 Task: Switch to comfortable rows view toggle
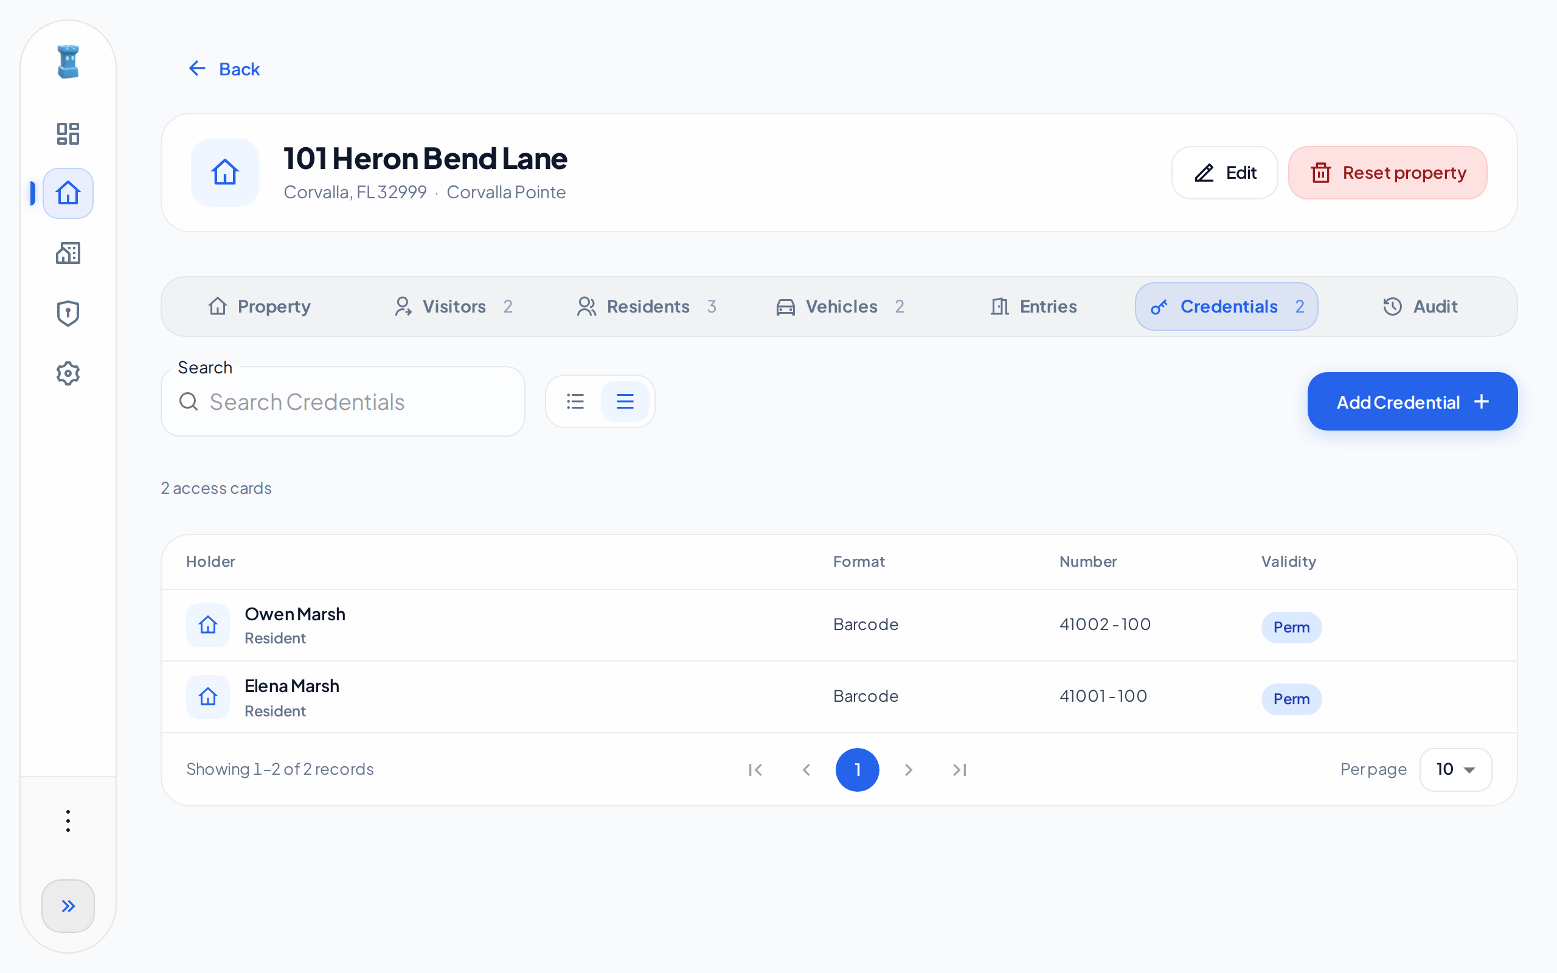click(x=625, y=401)
